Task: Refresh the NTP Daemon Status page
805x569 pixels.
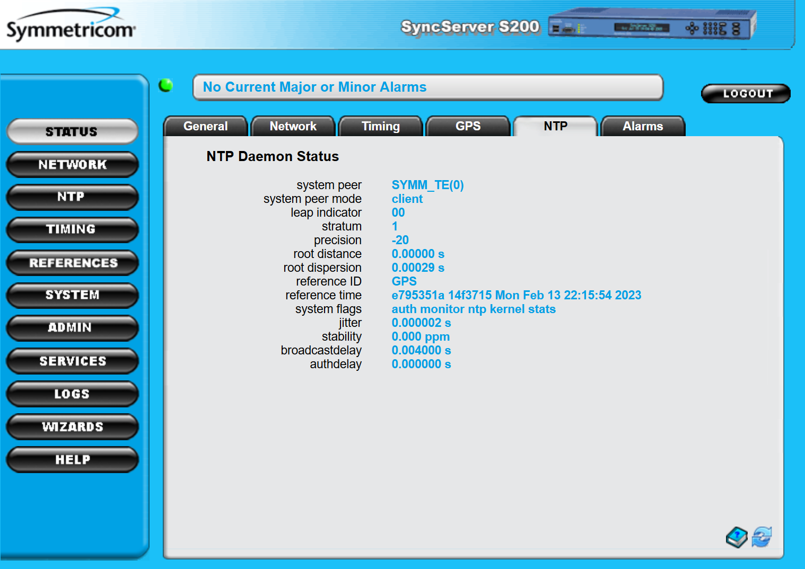Action: pyautogui.click(x=762, y=537)
